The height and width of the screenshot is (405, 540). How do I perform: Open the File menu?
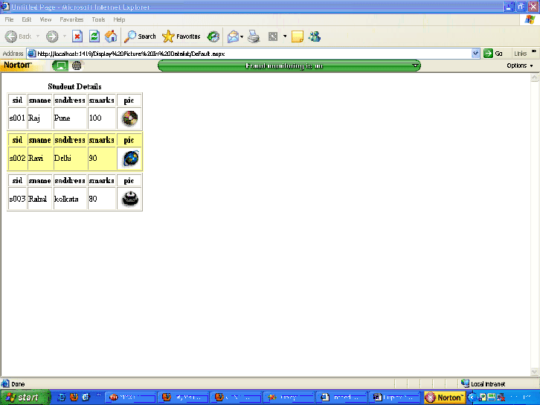click(x=9, y=19)
